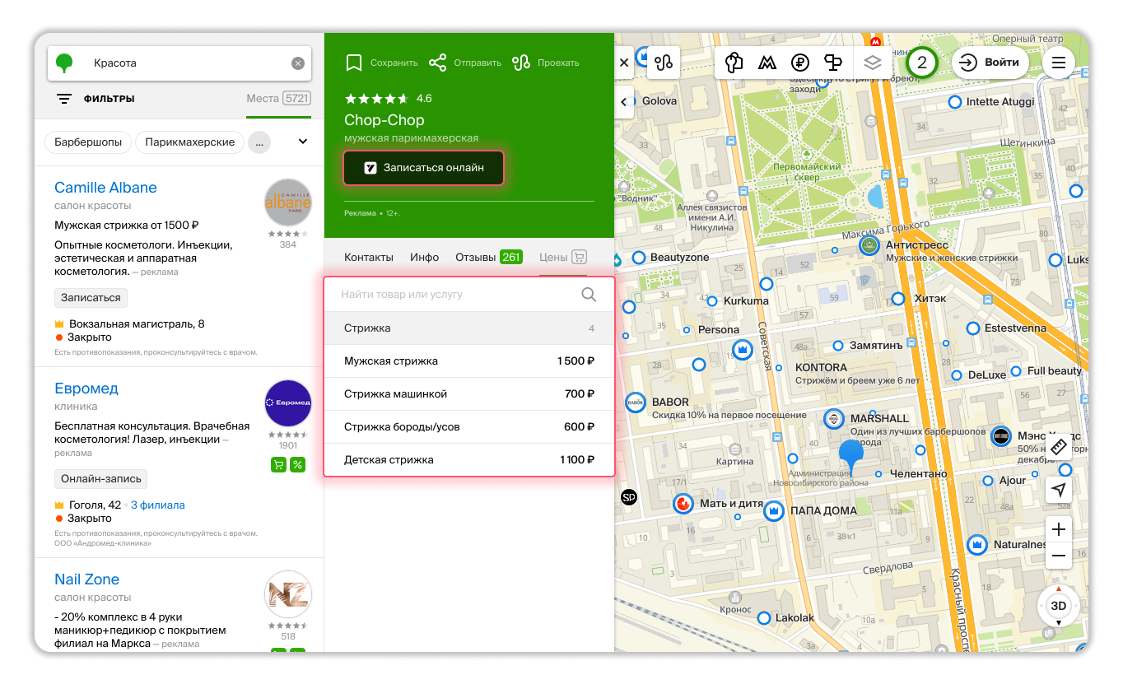Select the Стрижка бороды/усов row
1123x684 pixels.
click(469, 427)
